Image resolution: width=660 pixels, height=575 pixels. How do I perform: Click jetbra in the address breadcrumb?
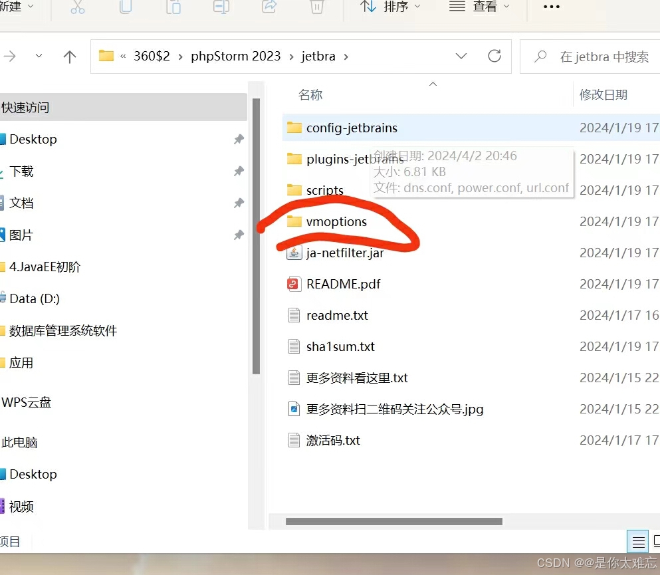pos(318,56)
